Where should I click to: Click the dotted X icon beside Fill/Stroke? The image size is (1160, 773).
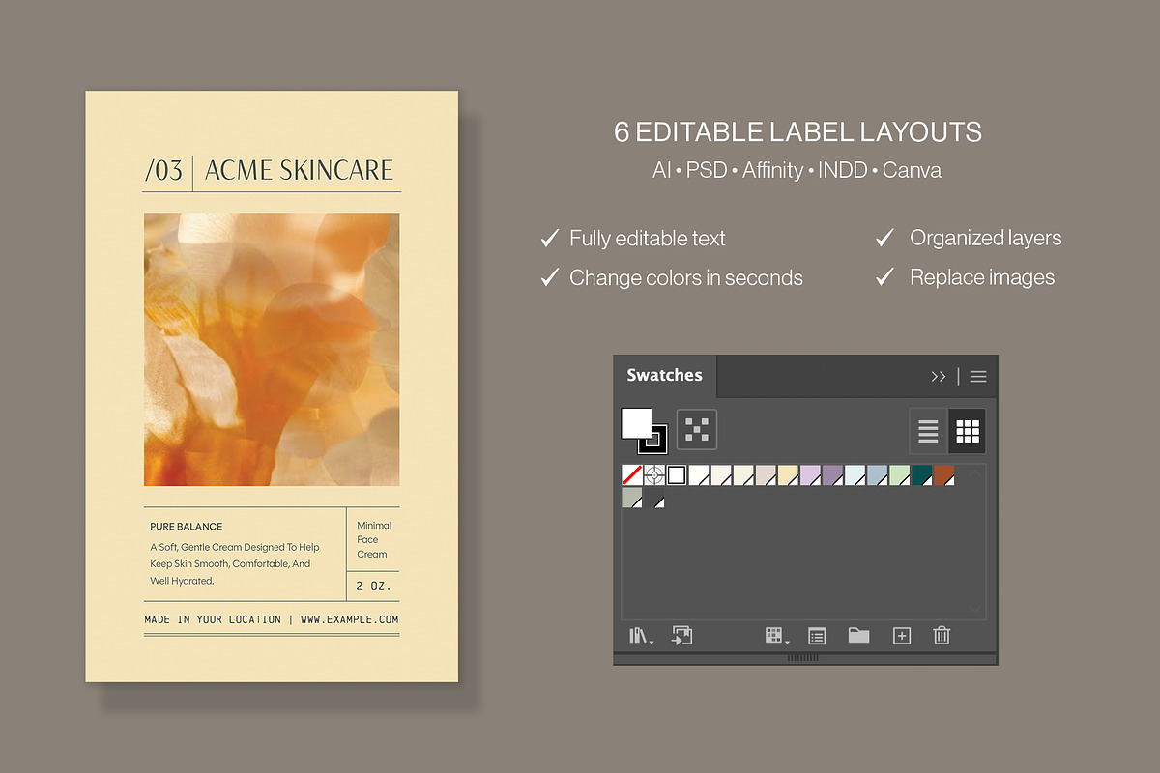coord(697,429)
